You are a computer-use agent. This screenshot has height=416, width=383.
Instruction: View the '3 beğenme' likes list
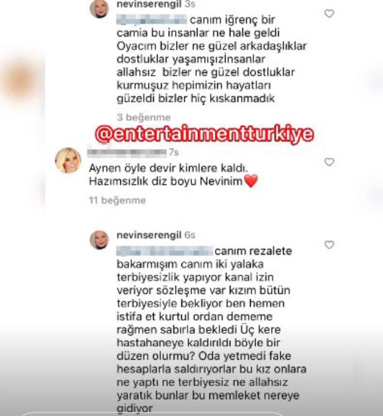pyautogui.click(x=144, y=117)
